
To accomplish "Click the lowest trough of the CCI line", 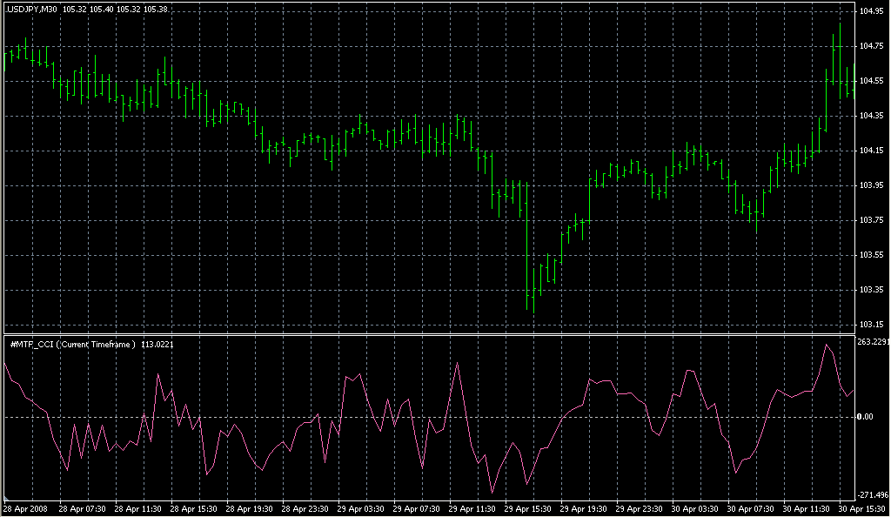I will (x=492, y=493).
